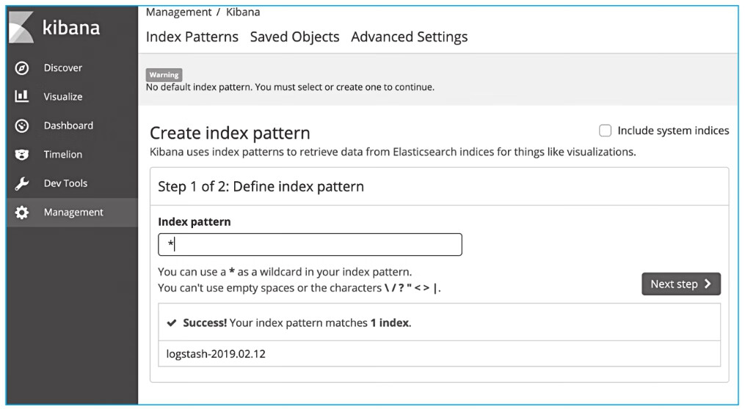Click the Timelion bear icon
The height and width of the screenshot is (409, 745).
click(22, 155)
